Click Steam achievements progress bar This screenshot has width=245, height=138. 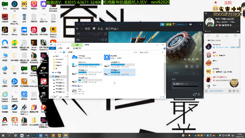(186, 86)
